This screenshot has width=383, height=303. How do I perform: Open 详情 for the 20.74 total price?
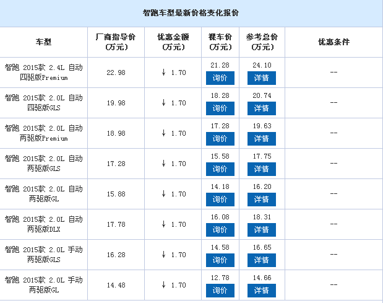262,108
